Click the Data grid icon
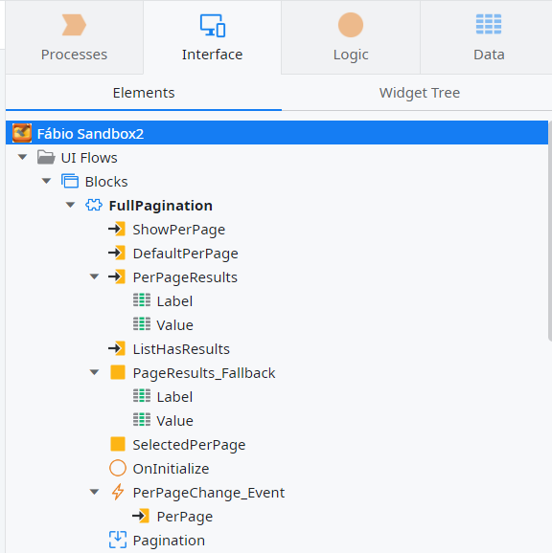The image size is (552, 553). (489, 24)
